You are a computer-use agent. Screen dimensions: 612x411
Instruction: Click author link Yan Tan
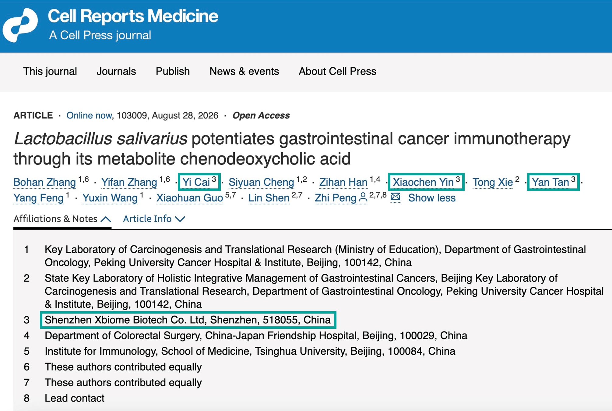(550, 182)
